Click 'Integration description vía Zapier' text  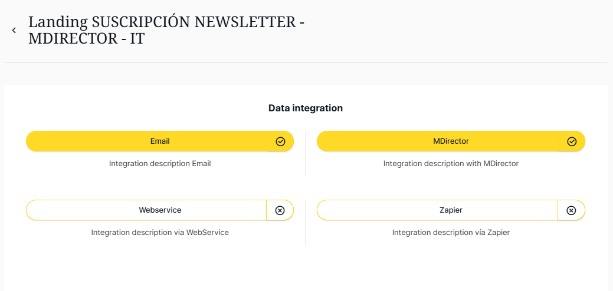(x=451, y=233)
